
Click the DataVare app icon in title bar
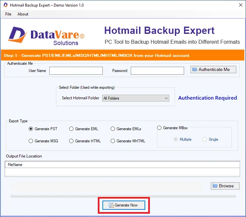6,5
